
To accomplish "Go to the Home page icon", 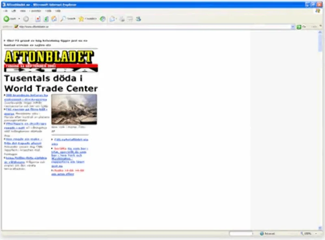I will [x=54, y=19].
